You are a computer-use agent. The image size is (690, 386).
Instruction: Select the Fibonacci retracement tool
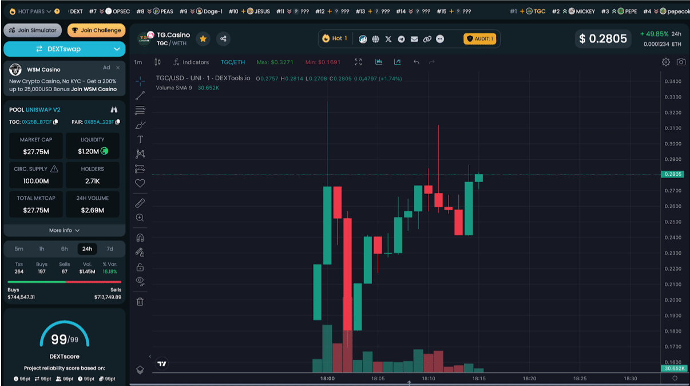click(x=140, y=111)
